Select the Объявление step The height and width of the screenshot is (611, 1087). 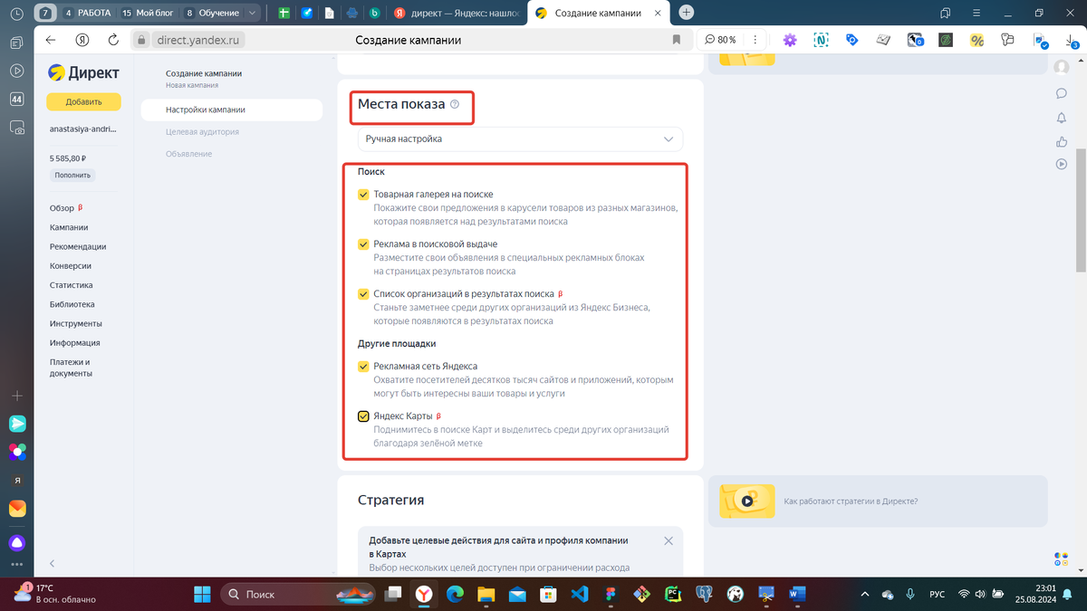click(188, 154)
